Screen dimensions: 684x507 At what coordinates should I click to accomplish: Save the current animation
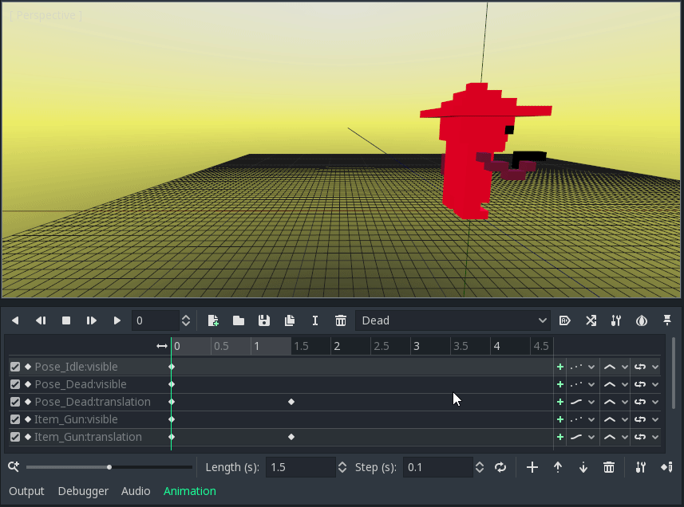[x=264, y=320]
